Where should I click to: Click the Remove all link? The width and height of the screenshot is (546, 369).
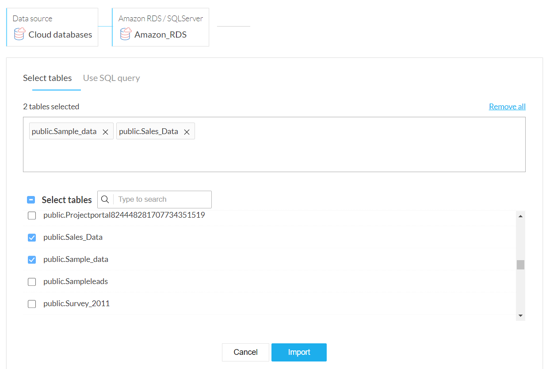pyautogui.click(x=507, y=107)
